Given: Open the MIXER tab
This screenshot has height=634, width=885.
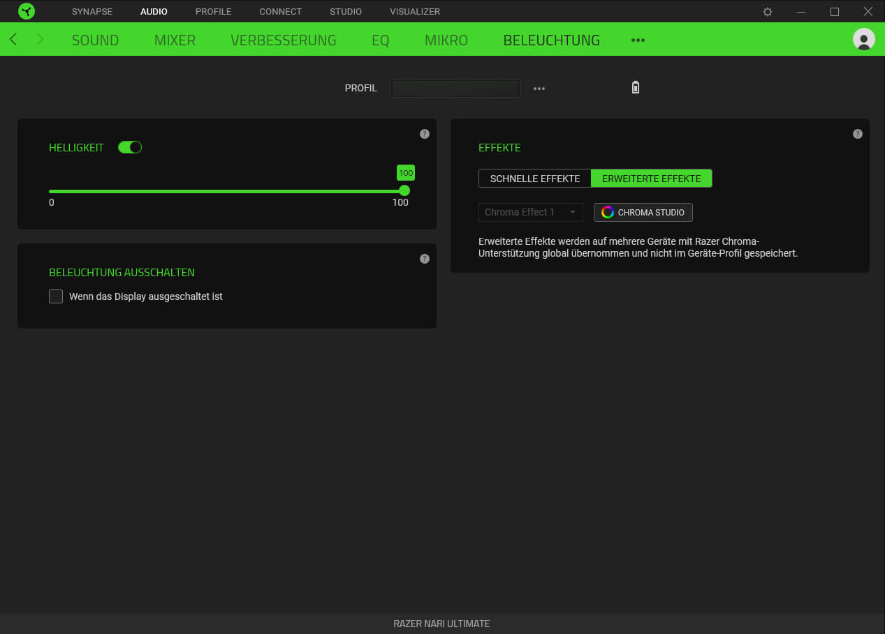Looking at the screenshot, I should [x=175, y=40].
